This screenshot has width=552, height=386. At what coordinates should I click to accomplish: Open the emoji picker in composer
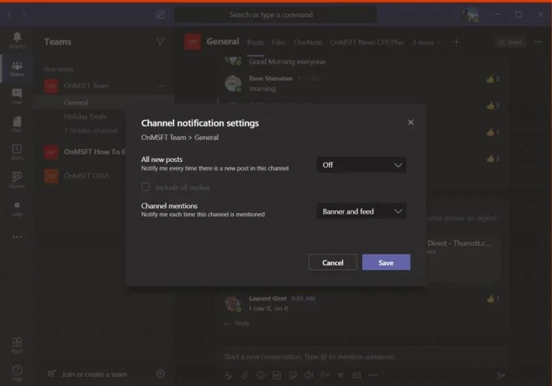pyautogui.click(x=261, y=376)
